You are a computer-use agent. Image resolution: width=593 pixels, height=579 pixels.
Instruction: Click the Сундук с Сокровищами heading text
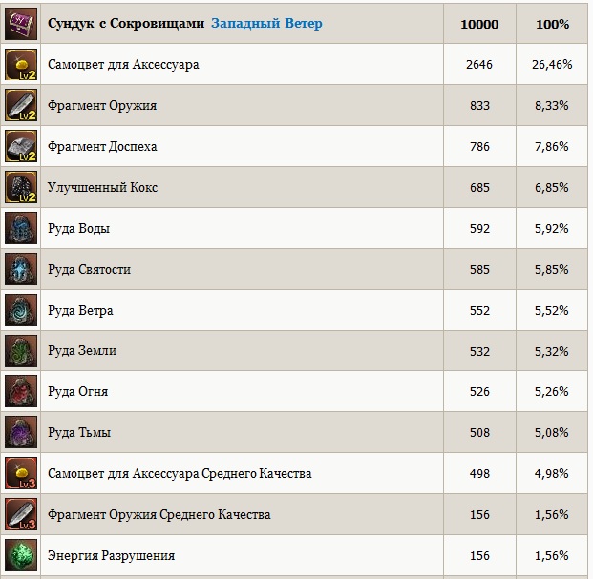pyautogui.click(x=126, y=23)
